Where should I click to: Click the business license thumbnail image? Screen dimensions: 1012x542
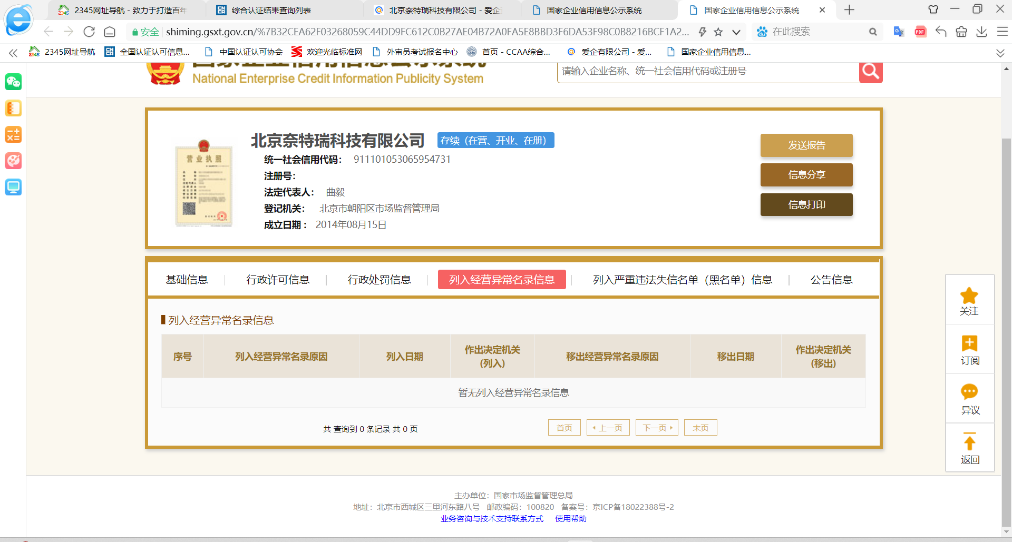203,183
